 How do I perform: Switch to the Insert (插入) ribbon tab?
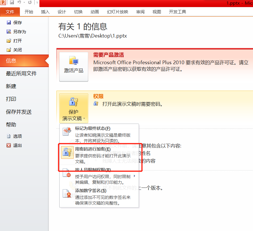coord(45,12)
